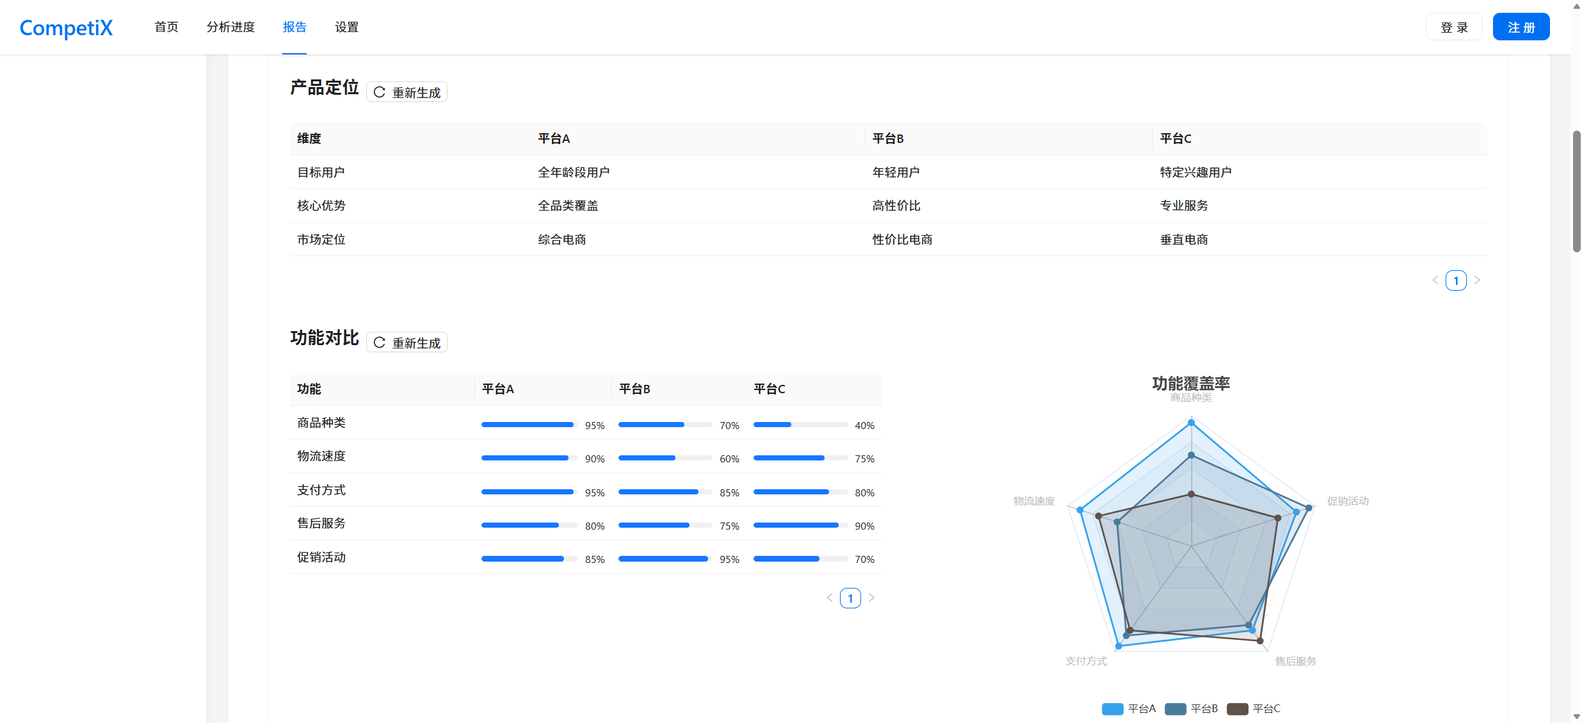Switch to 分析进度 tab
1582x723 pixels.
coord(230,27)
